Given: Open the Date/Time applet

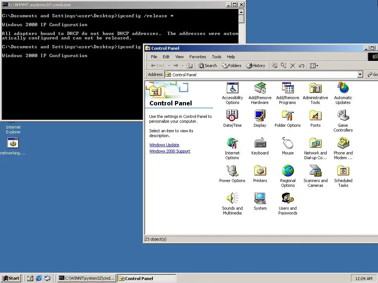Looking at the screenshot, I should (x=233, y=118).
